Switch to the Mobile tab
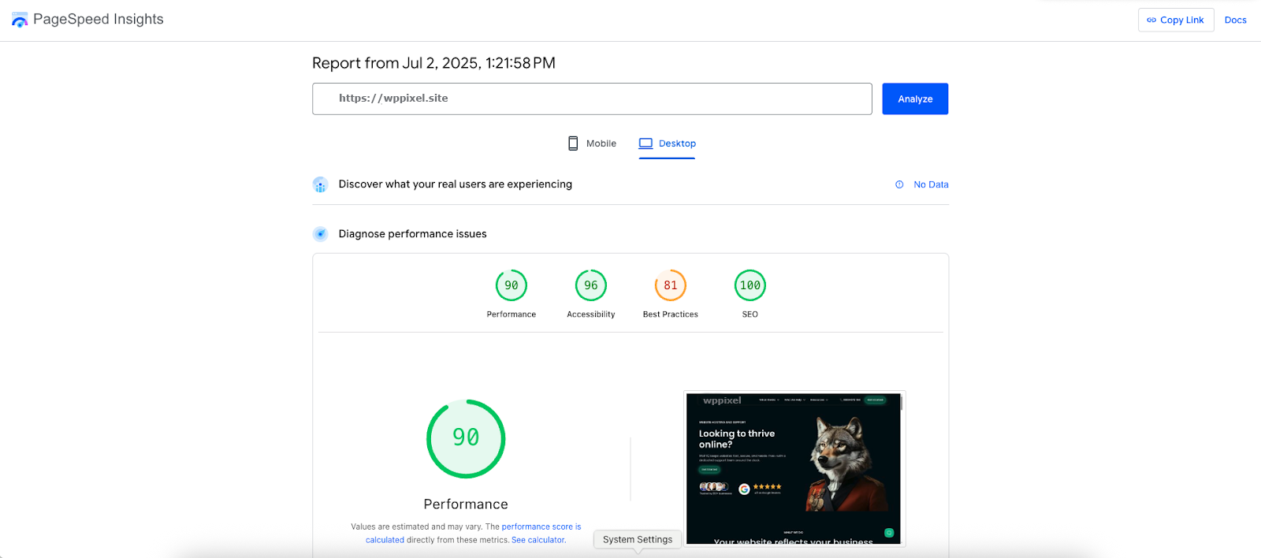Viewport: 1261px width, 558px height. 592,143
